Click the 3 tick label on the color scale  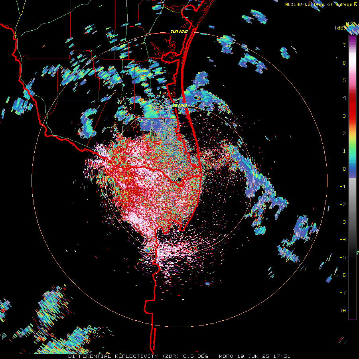344,116
